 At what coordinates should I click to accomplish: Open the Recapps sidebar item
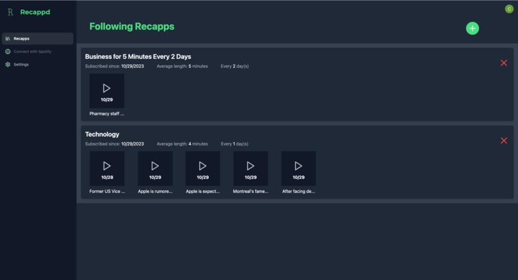pyautogui.click(x=38, y=38)
